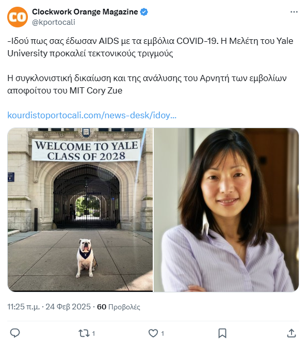
Task: Open the @kportocali handle
Action: [54, 22]
